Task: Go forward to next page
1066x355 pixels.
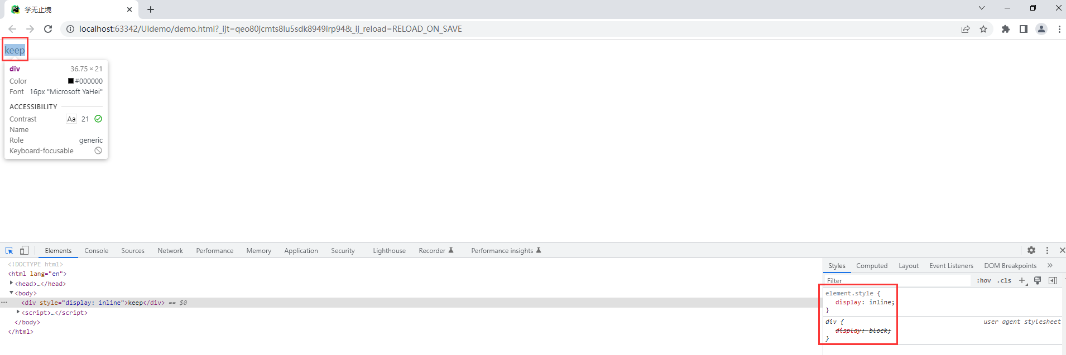Action: (x=30, y=29)
